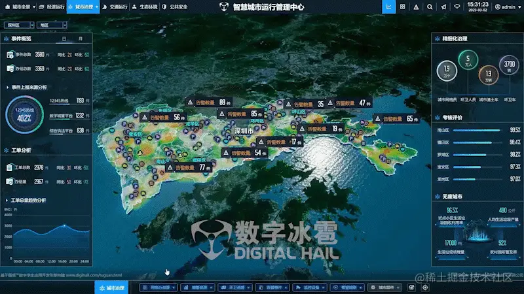Open the 经济运行 menu tab

pos(52,7)
